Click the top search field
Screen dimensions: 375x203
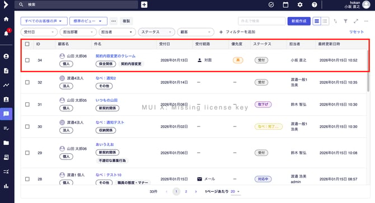coord(76,4)
